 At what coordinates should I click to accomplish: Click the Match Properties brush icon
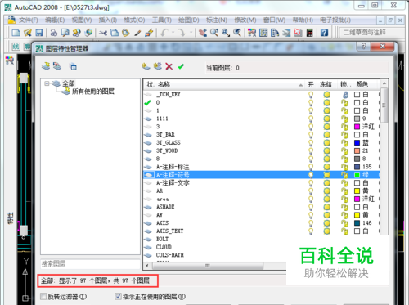tap(137, 33)
